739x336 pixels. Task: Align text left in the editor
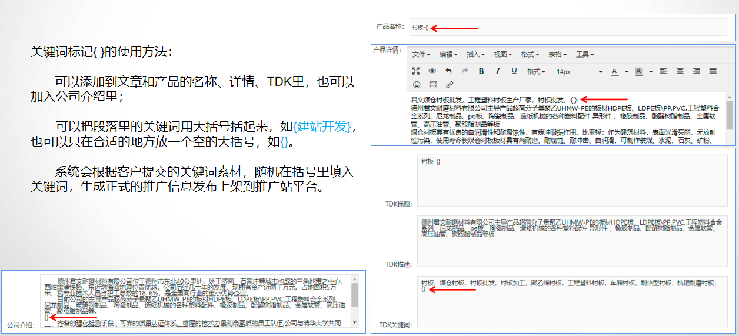point(663,71)
